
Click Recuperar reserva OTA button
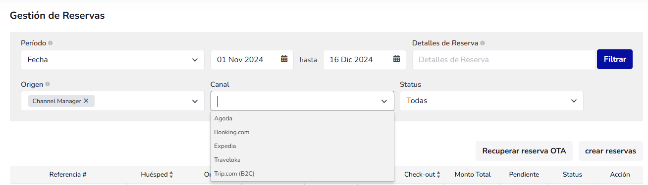524,151
